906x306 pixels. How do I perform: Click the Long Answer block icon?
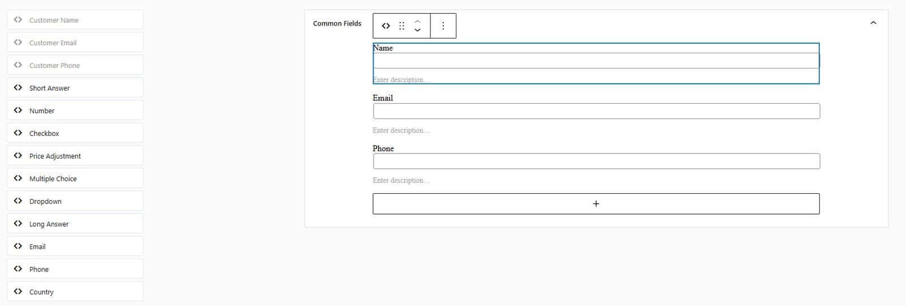[x=18, y=224]
